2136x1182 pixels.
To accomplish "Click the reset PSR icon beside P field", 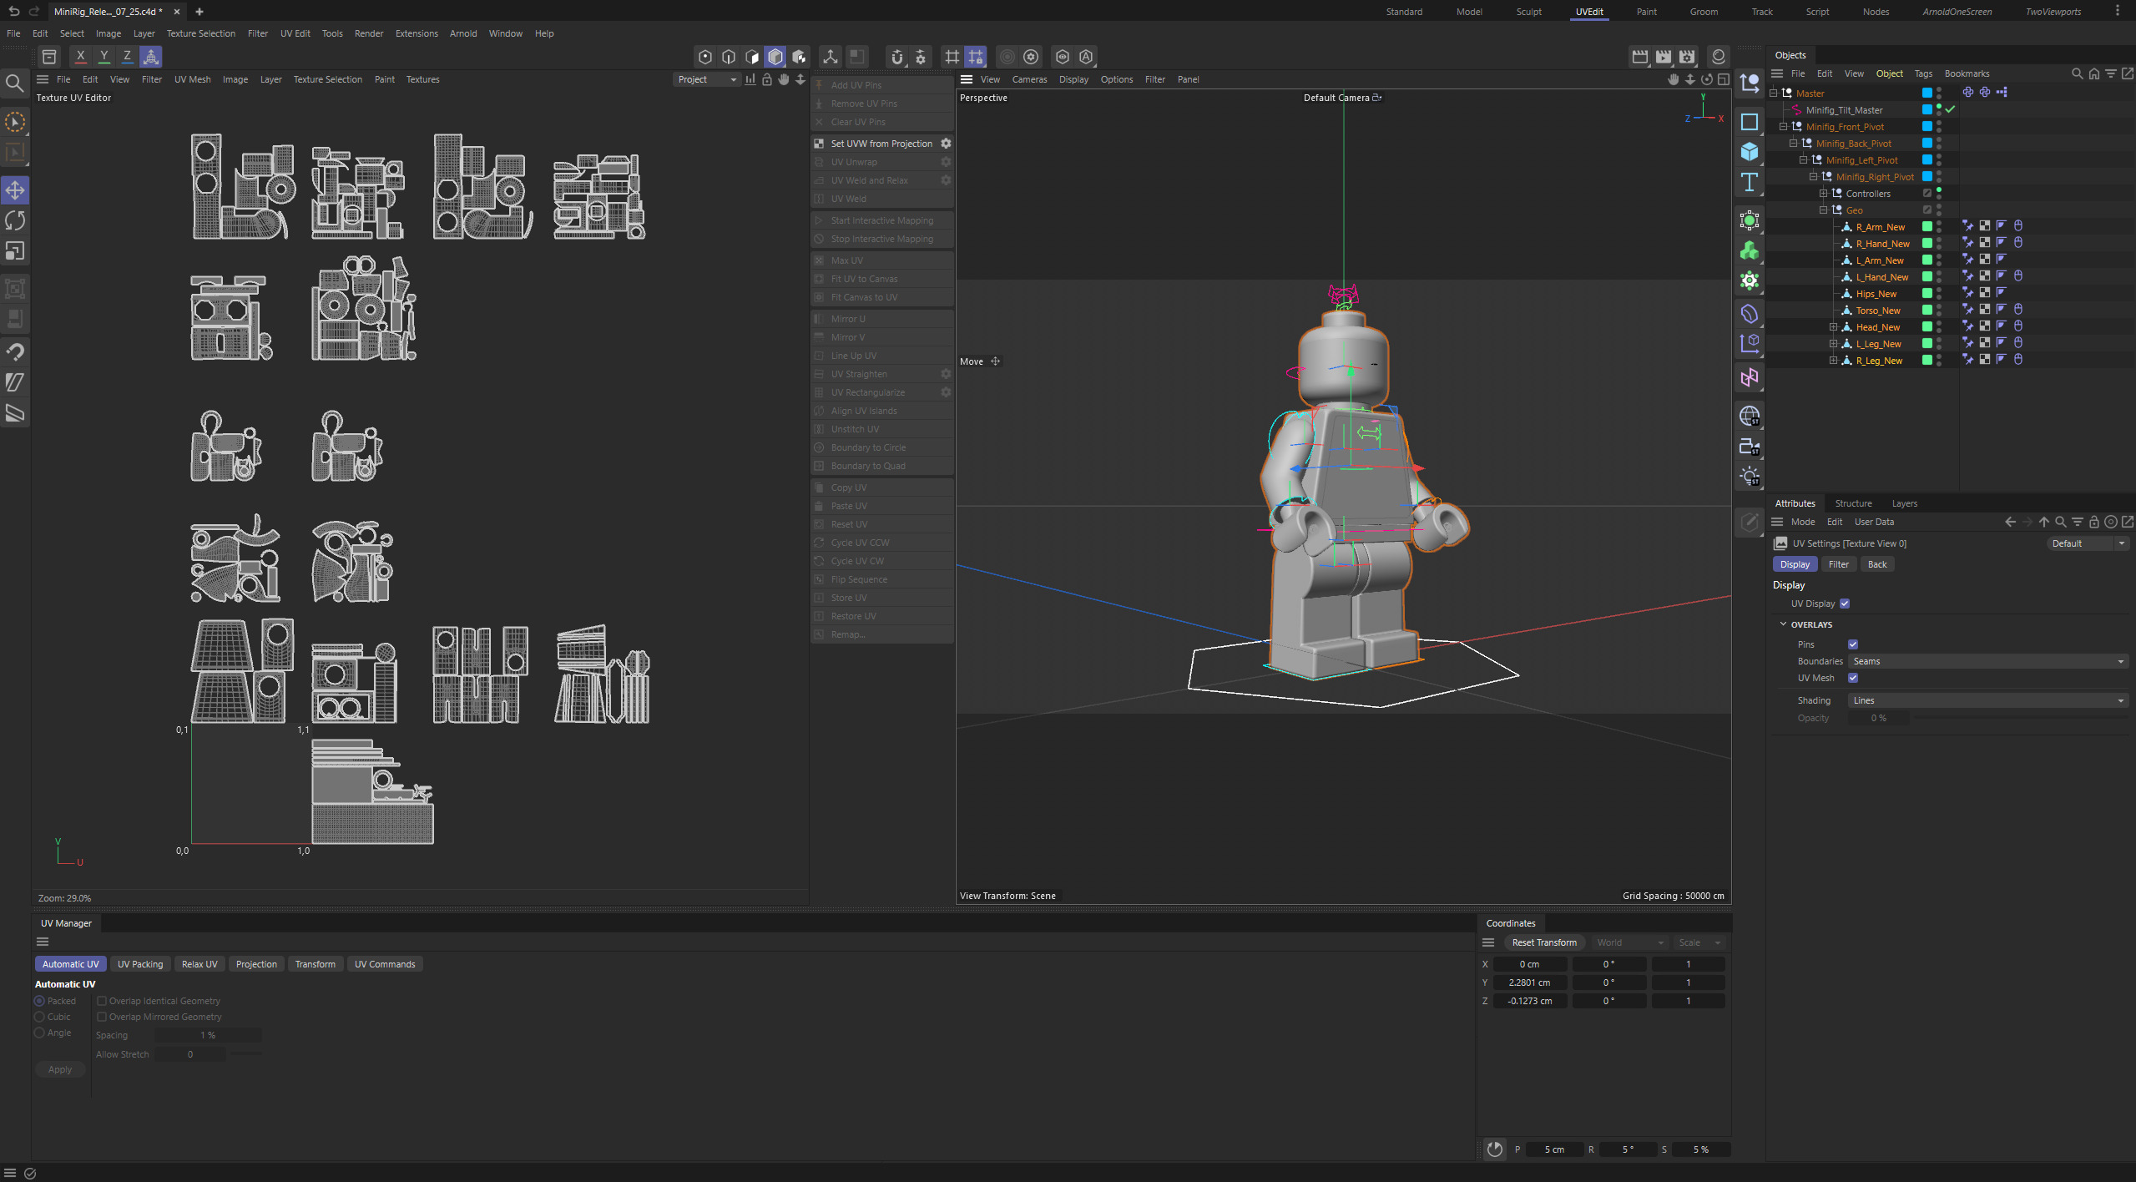I will 1494,1149.
